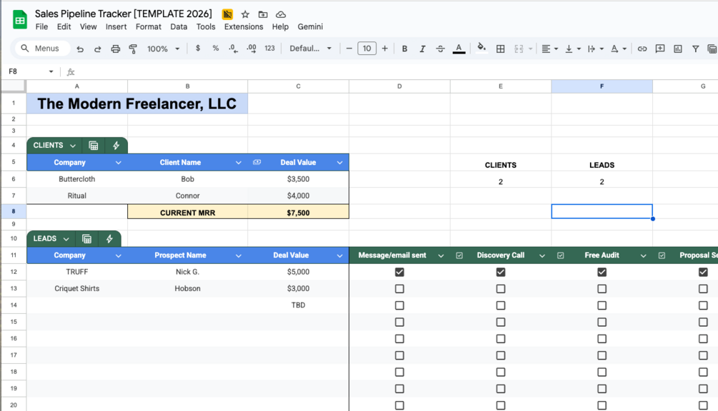Click the insert link icon
Screen dimensions: 718x411
coord(642,49)
